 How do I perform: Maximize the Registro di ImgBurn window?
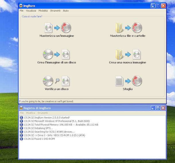(x=158, y=108)
